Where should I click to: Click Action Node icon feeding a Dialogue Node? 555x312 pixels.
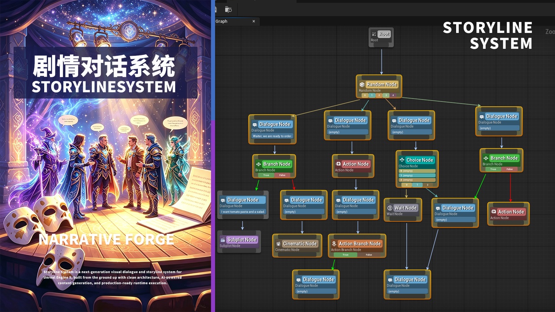pos(338,164)
